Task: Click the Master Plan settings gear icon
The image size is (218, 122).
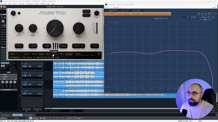Action: 99,54
